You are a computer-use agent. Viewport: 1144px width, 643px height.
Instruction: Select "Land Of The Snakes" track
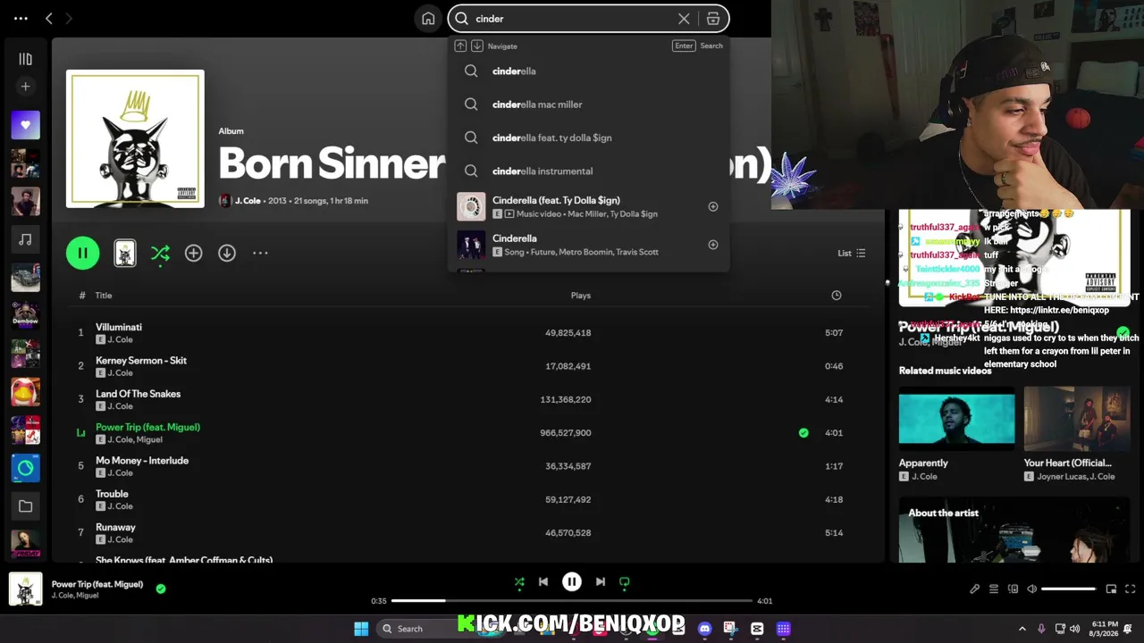[x=468, y=399]
